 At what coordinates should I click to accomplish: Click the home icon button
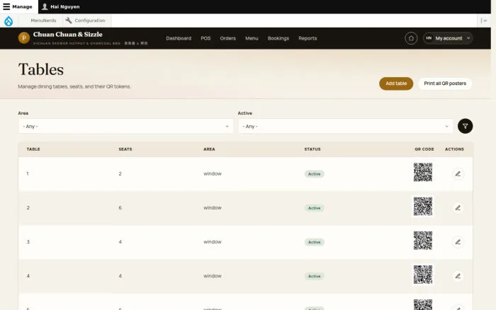click(411, 38)
